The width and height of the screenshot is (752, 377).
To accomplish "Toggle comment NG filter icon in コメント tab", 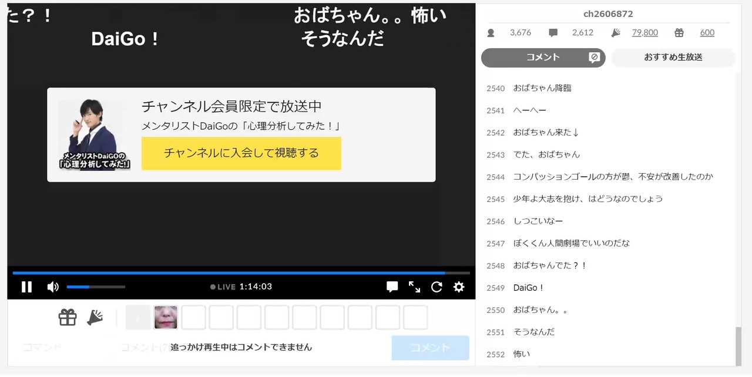I will coord(594,58).
